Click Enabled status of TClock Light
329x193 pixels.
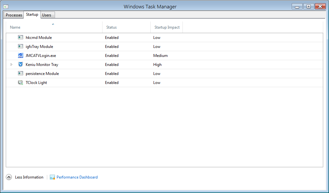click(x=112, y=83)
